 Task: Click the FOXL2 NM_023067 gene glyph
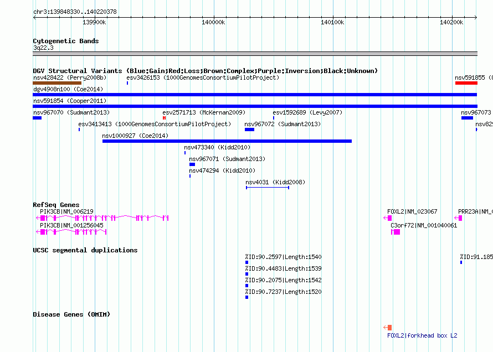388,218
